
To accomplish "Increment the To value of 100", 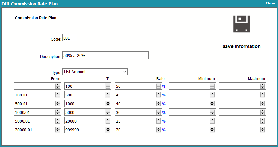I will click(108, 85).
